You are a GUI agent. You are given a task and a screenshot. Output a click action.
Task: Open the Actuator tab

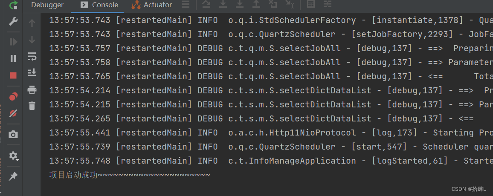[151, 5]
